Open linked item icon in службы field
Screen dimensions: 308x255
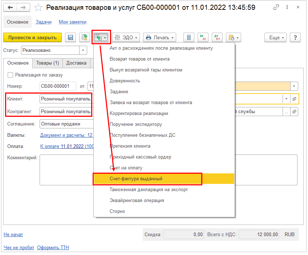pos(294,112)
